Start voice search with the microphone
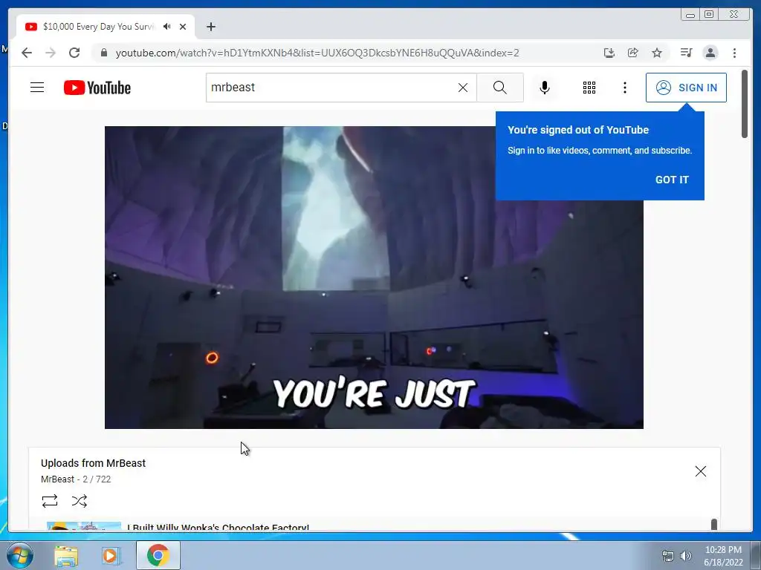The width and height of the screenshot is (761, 570). click(545, 88)
